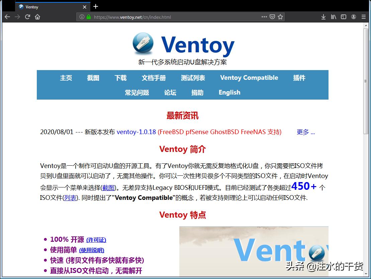Click the scrollbar up arrow
This screenshot has width=371, height=279.
coord(366,25)
